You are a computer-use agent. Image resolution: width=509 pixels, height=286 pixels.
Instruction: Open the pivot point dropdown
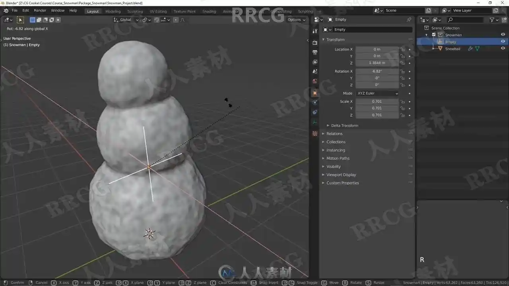pyautogui.click(x=146, y=20)
